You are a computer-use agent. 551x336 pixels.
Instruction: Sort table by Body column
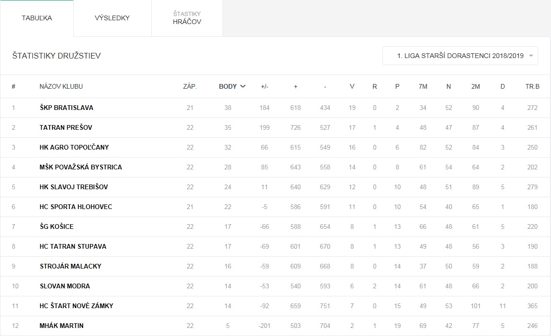click(228, 86)
